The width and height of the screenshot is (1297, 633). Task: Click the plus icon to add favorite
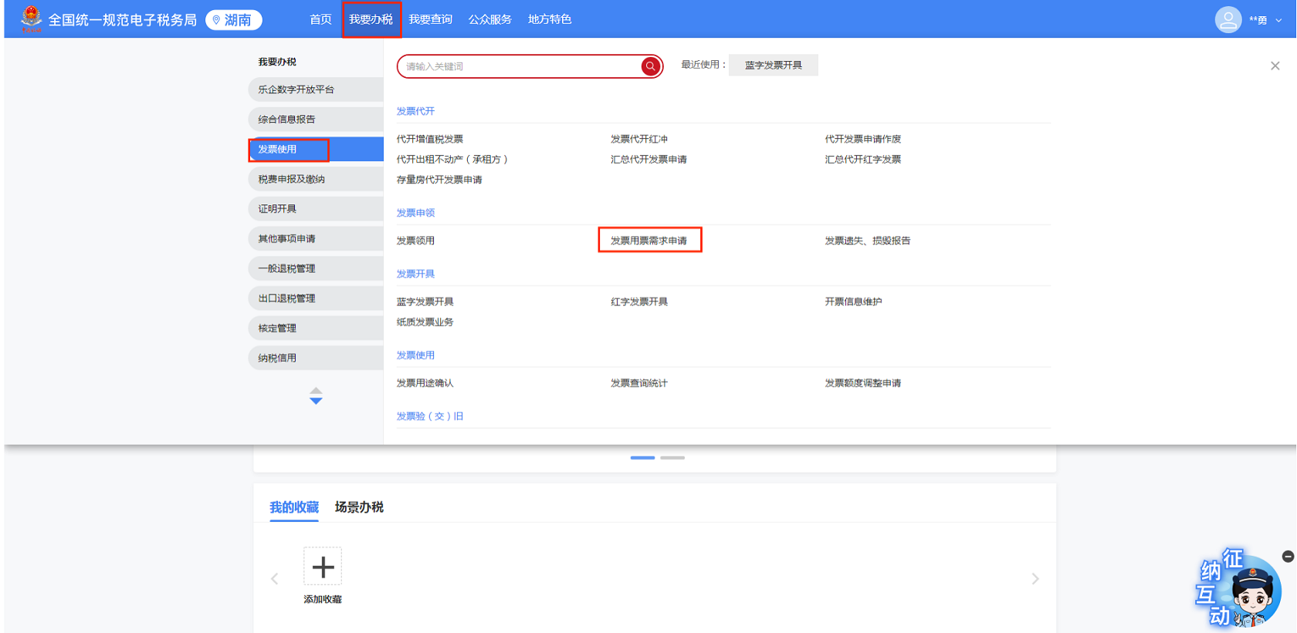coord(323,567)
